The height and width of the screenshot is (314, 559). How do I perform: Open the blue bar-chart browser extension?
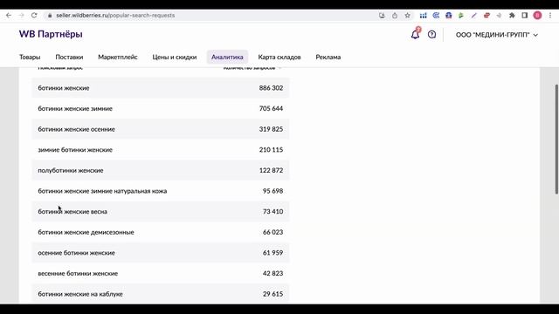(x=423, y=16)
